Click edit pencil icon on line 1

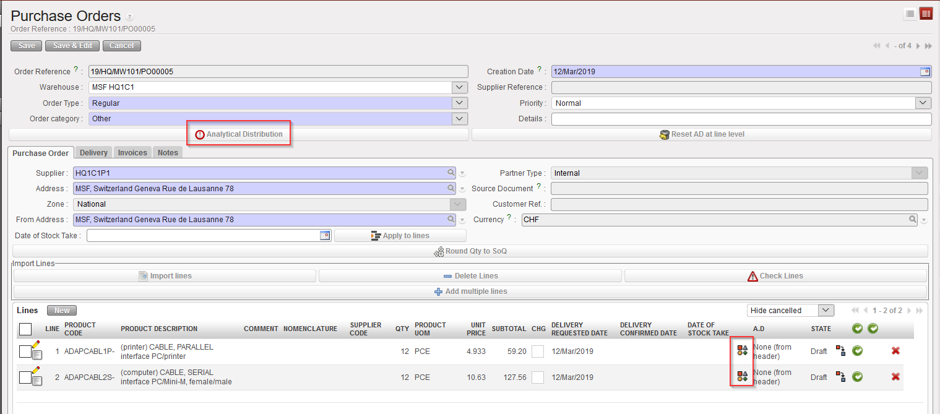point(35,344)
